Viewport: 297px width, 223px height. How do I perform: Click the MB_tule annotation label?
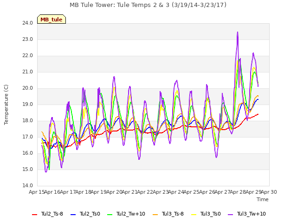tap(52, 19)
